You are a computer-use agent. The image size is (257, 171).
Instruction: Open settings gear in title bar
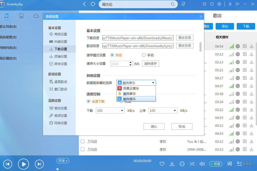pyautogui.click(x=219, y=4)
